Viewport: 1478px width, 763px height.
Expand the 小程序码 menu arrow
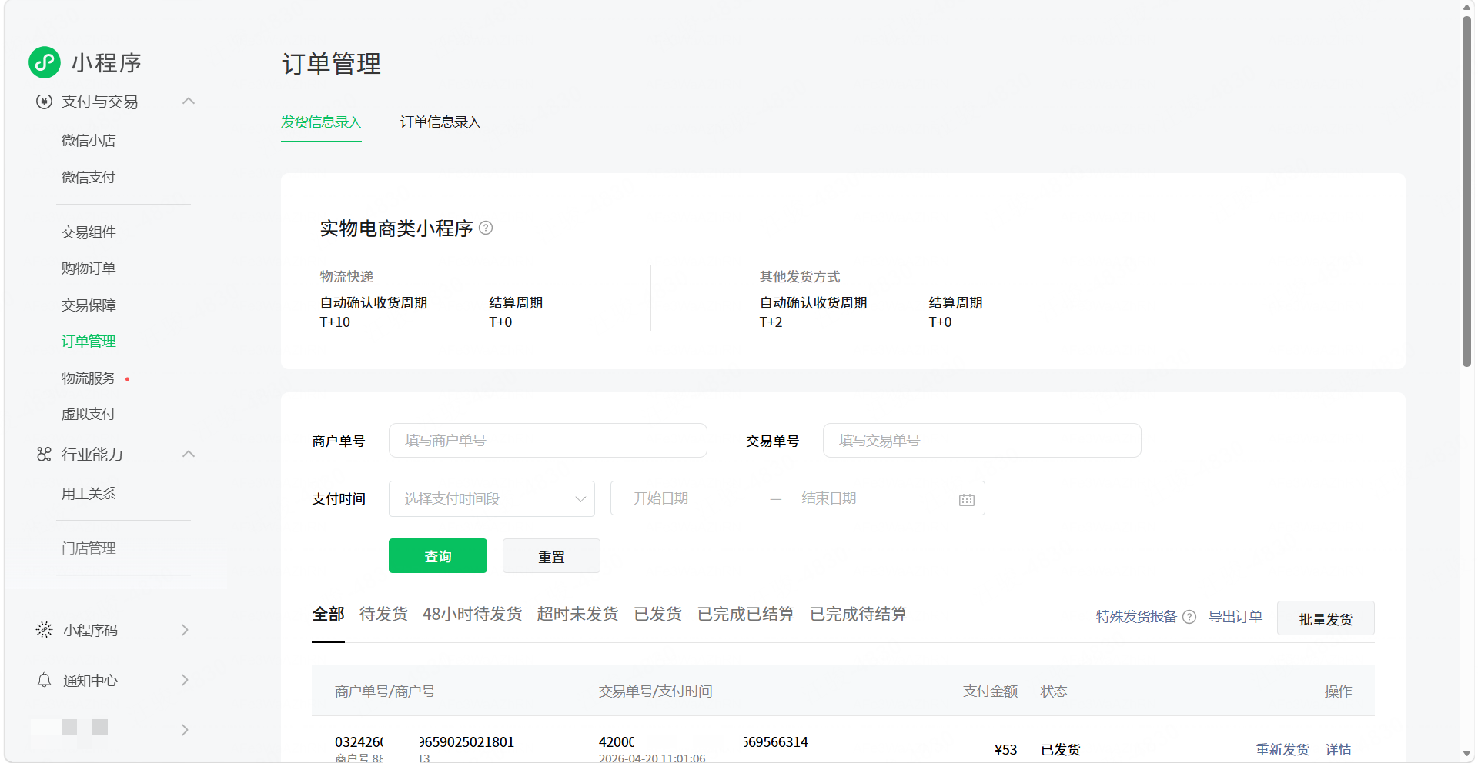[185, 630]
